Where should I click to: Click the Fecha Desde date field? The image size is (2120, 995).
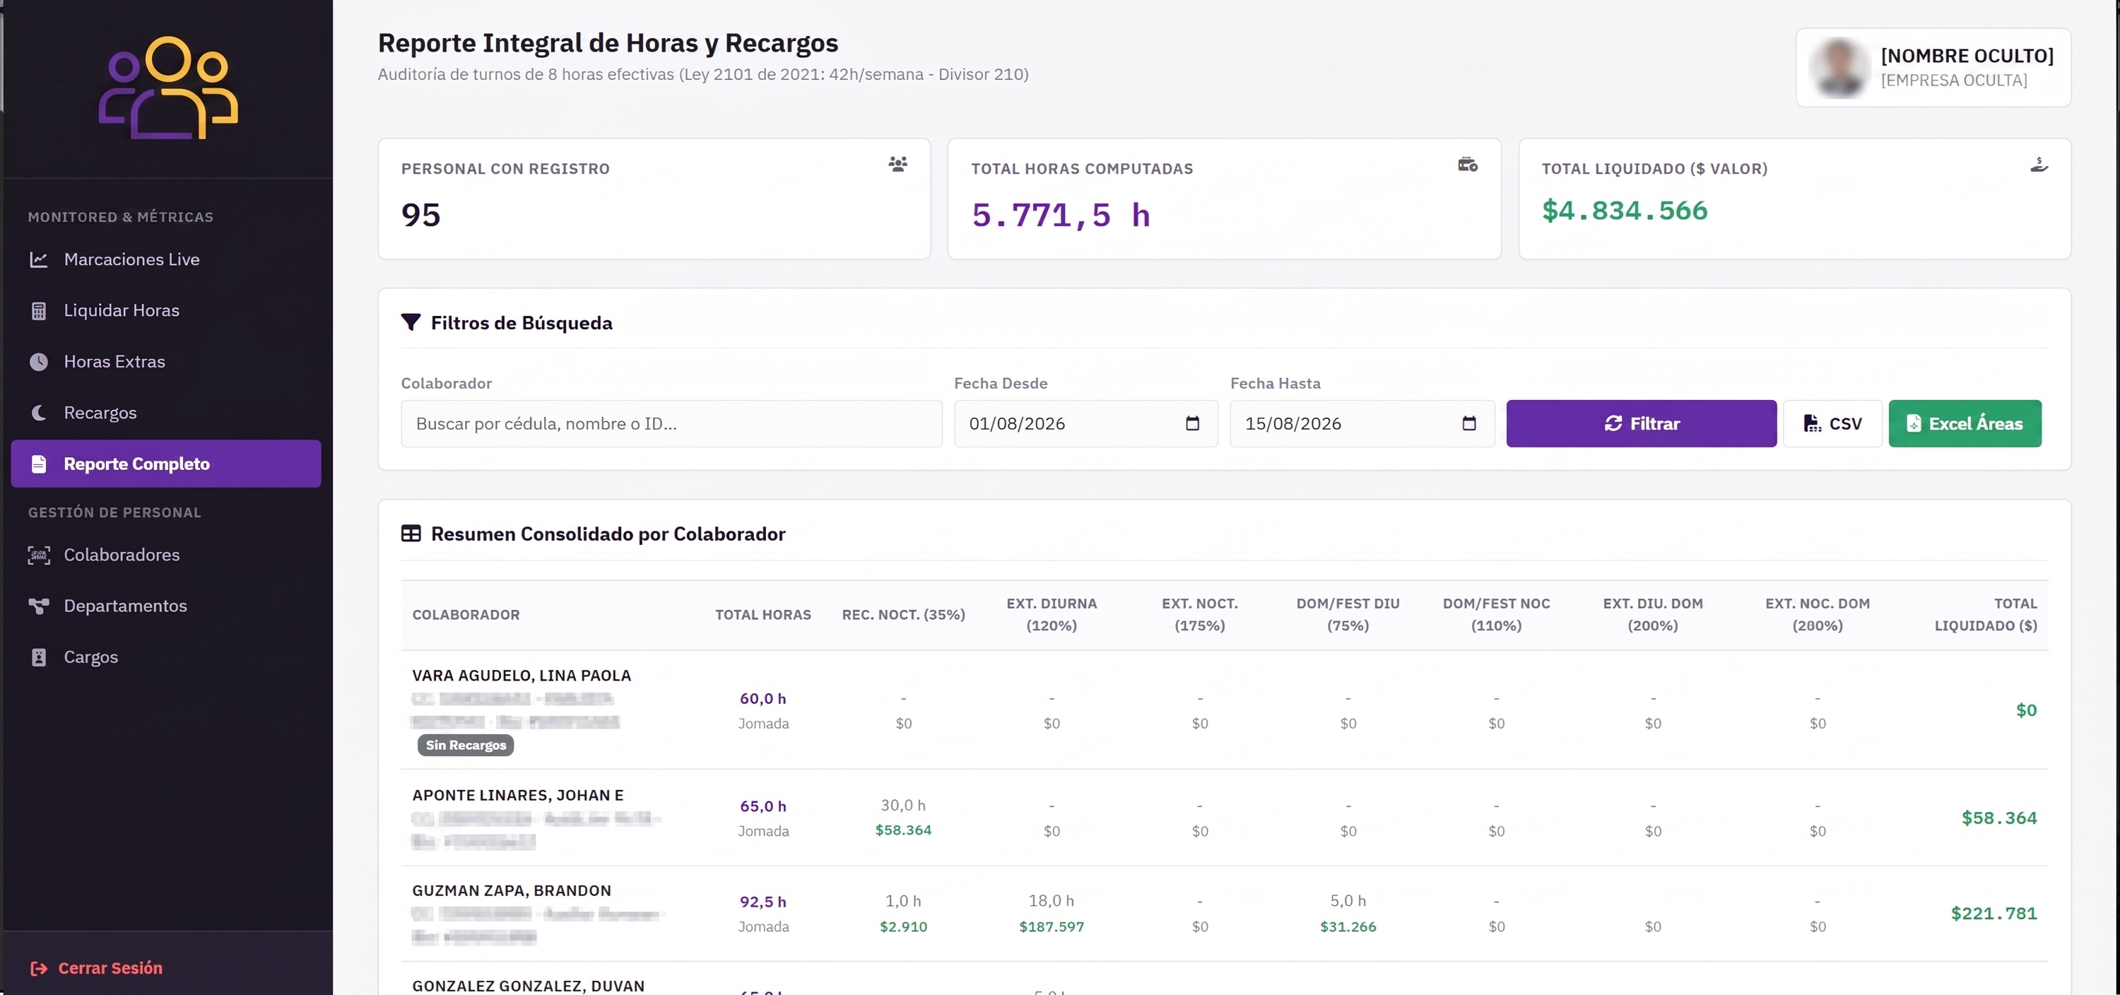(1085, 424)
